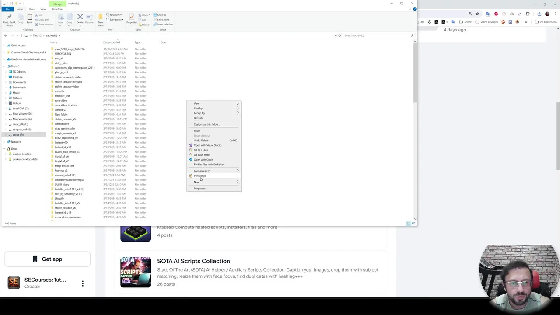Expand the Linux node in navigation pane

(x=4, y=149)
